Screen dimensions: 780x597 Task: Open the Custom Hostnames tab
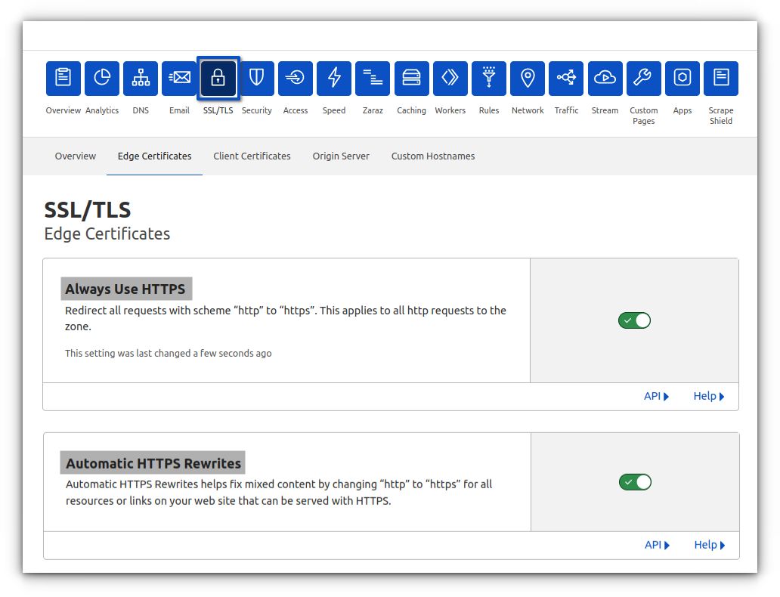click(432, 156)
